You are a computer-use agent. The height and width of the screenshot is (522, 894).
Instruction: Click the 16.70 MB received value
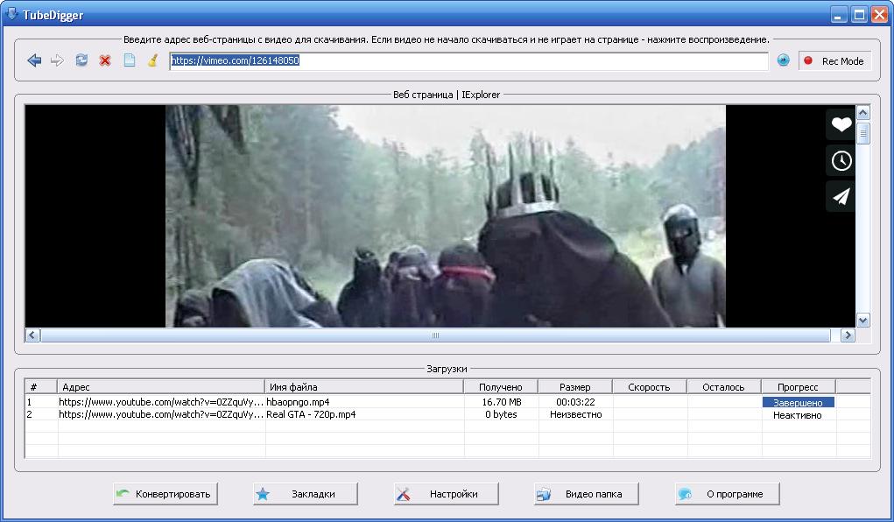[x=501, y=402]
